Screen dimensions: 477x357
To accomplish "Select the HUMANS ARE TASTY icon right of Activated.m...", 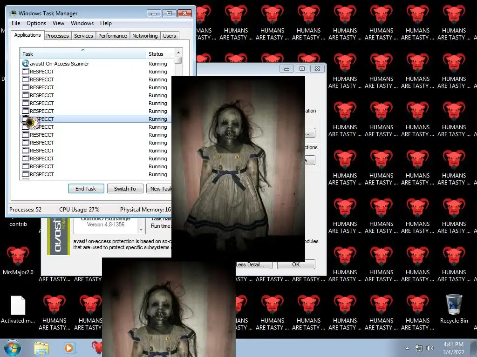I will click(54, 313).
